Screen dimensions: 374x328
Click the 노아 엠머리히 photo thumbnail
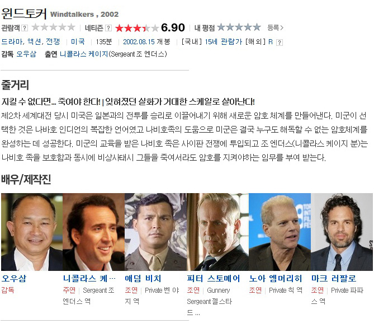click(280, 232)
